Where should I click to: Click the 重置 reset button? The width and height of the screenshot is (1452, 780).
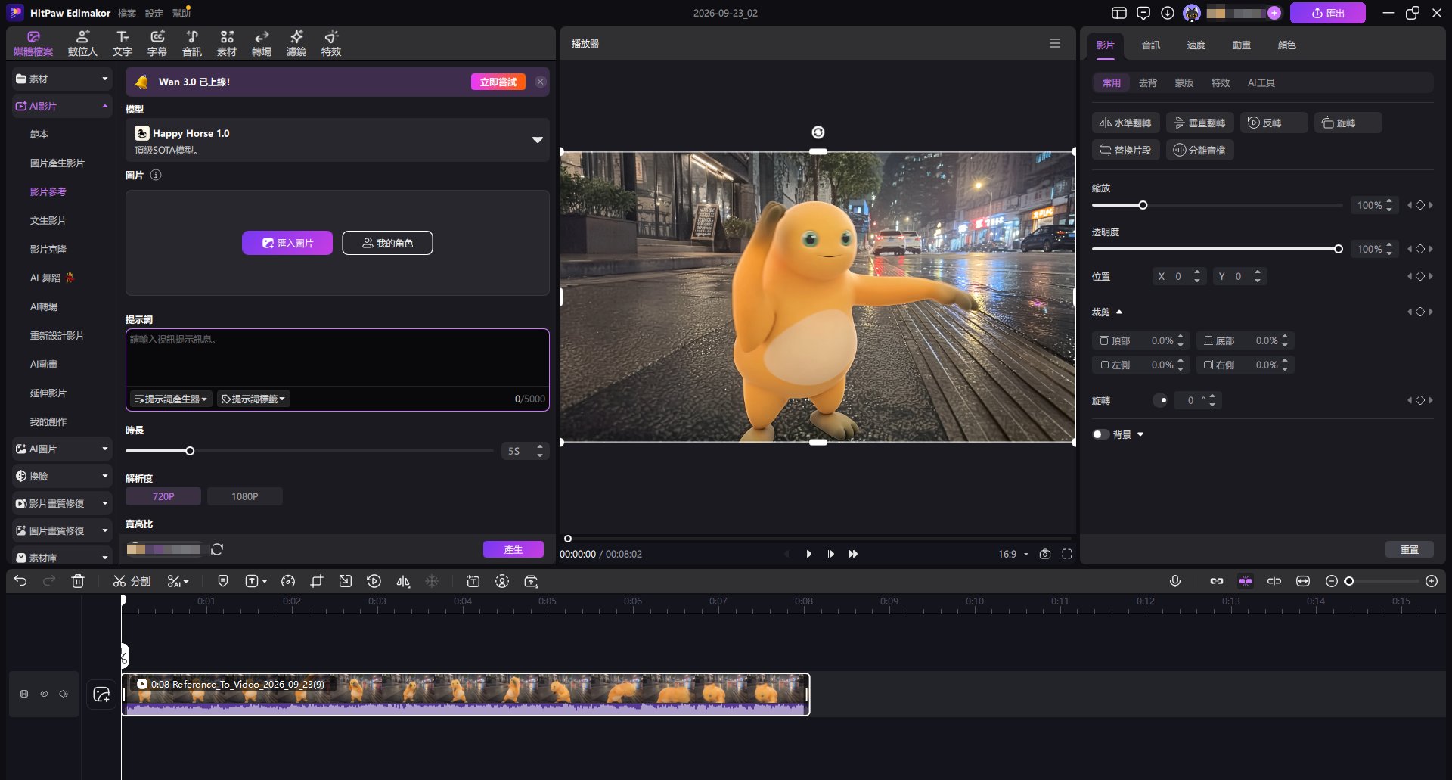[x=1410, y=549]
